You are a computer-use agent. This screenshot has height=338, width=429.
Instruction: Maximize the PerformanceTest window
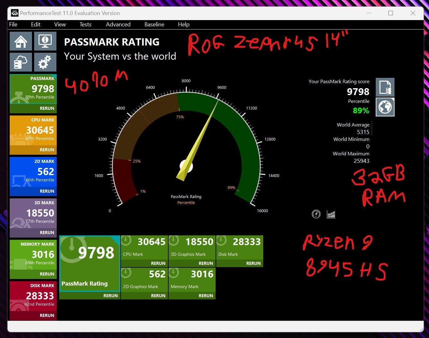point(390,13)
